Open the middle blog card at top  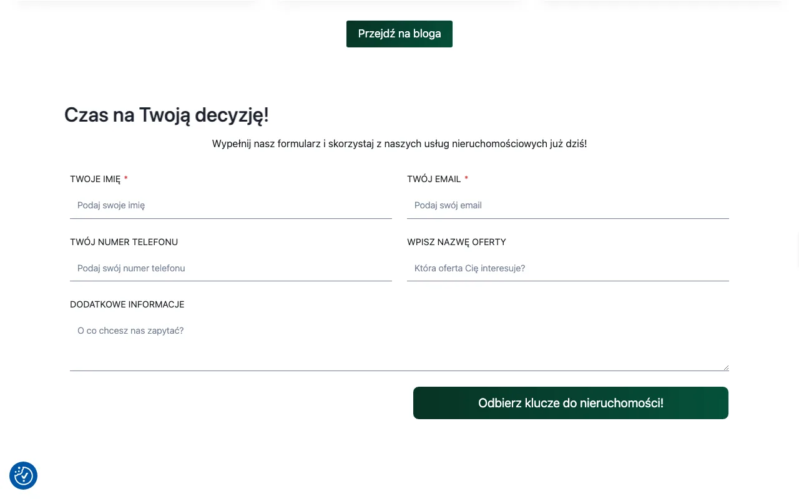click(x=399, y=3)
